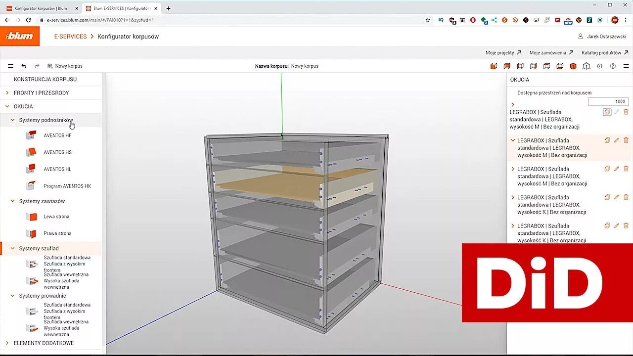This screenshot has height=356, width=633.
Task: Select Szuflada standardowa under Systemy prowadnic
Action: [67, 305]
